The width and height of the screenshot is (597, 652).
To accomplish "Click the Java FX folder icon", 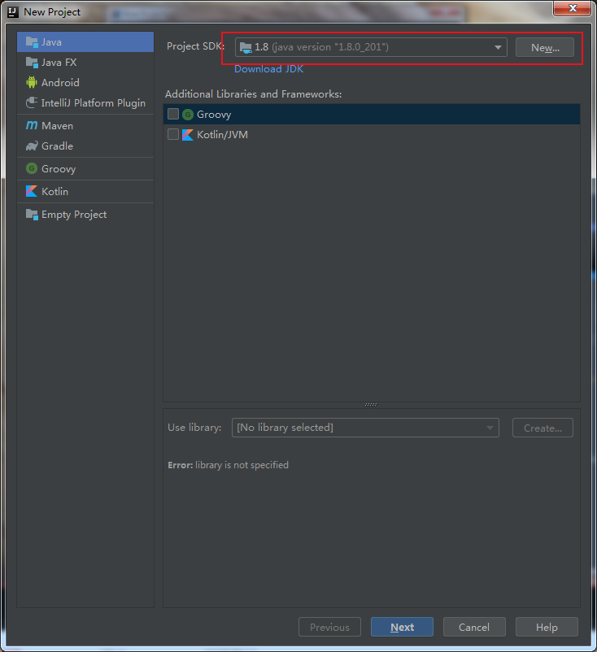I will coord(32,62).
